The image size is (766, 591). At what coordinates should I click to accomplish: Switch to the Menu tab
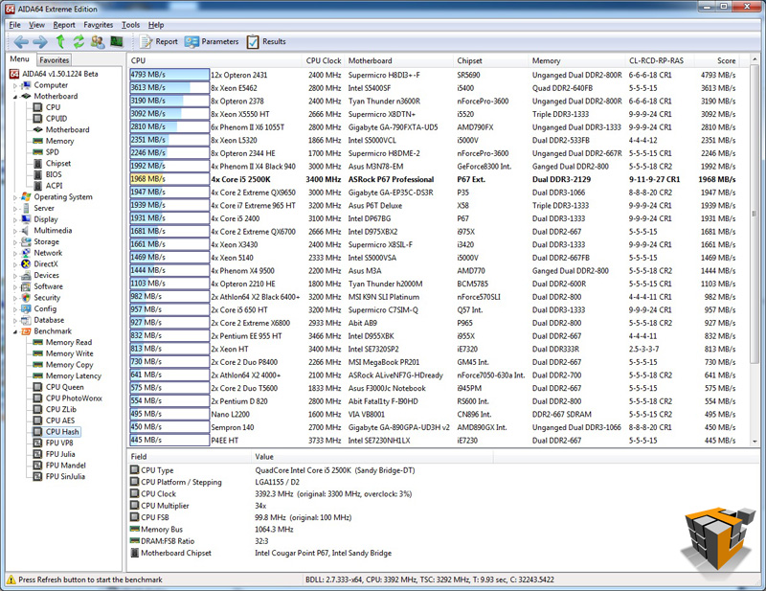click(x=19, y=59)
